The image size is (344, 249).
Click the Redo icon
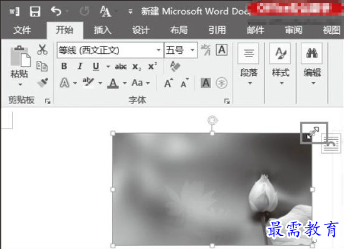pos(84,11)
